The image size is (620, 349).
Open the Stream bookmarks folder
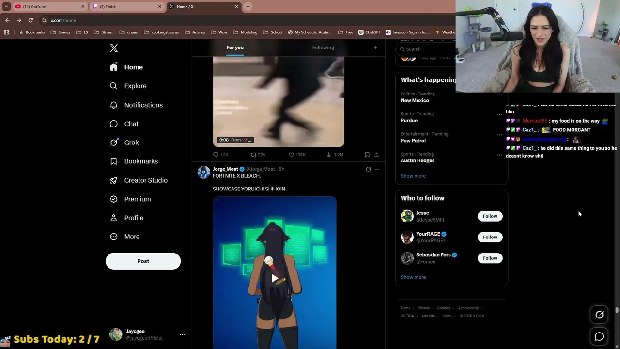coord(104,32)
